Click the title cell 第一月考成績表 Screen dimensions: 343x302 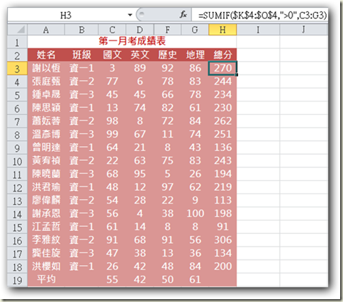click(x=132, y=42)
